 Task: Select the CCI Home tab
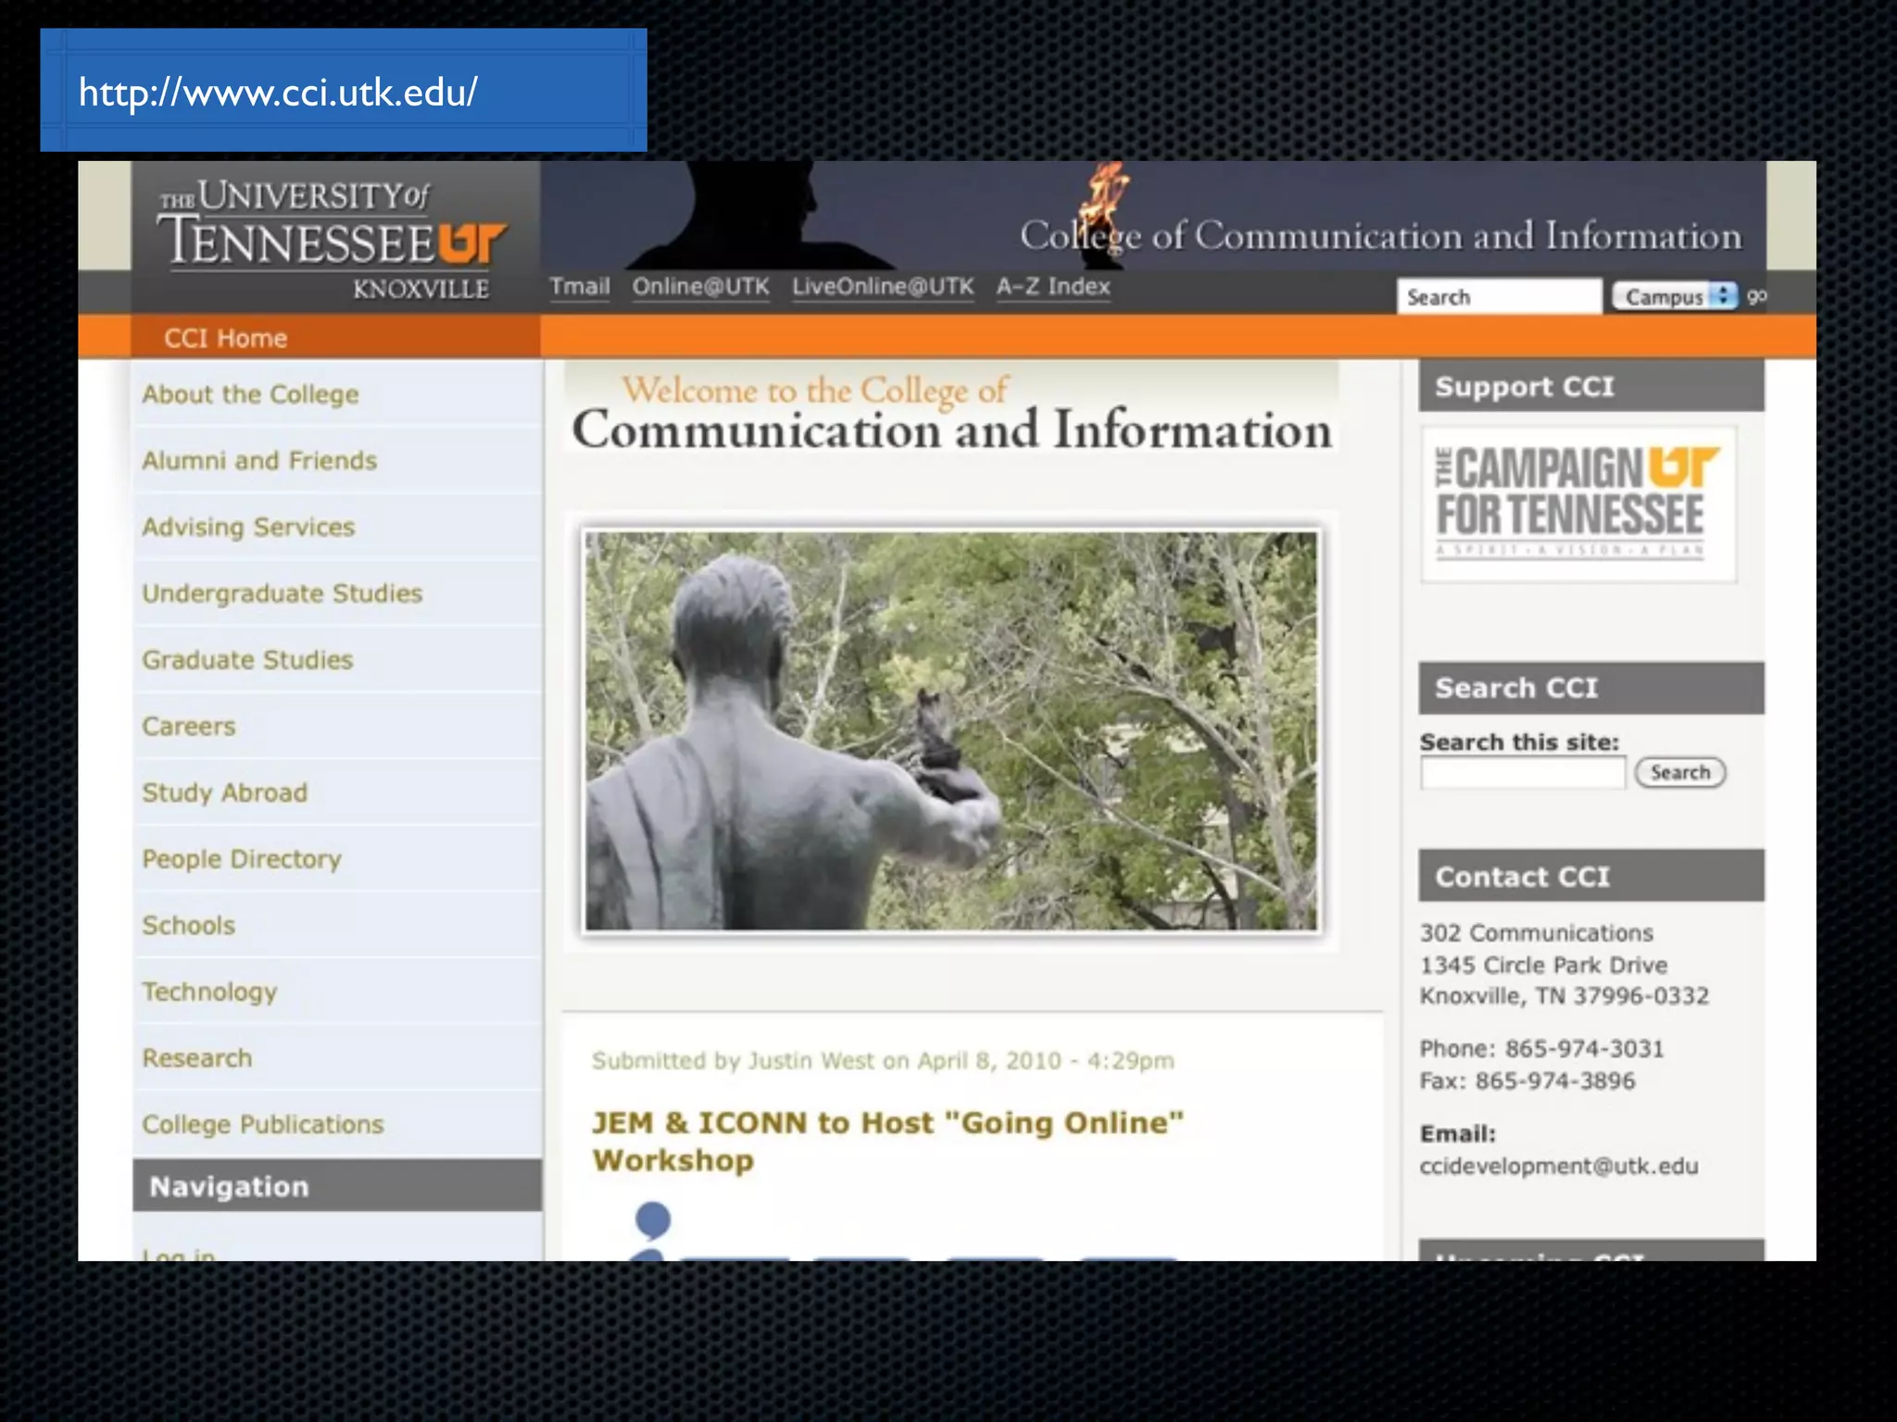tap(336, 338)
